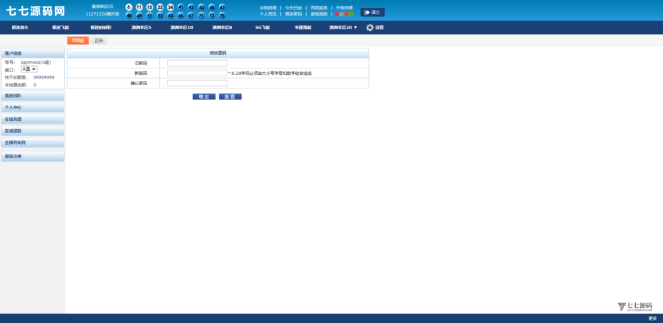Click lottery ball number 75
Viewport: 663px width, 323px height.
[x=222, y=16]
